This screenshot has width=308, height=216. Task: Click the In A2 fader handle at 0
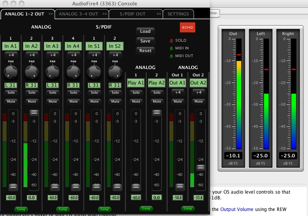point(34,113)
